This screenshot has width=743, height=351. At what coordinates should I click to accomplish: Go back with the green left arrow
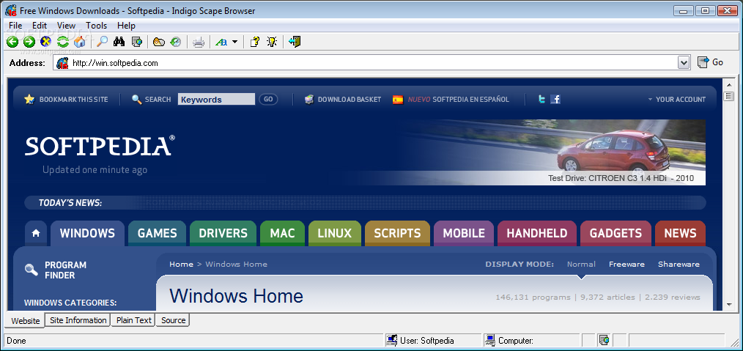point(12,43)
